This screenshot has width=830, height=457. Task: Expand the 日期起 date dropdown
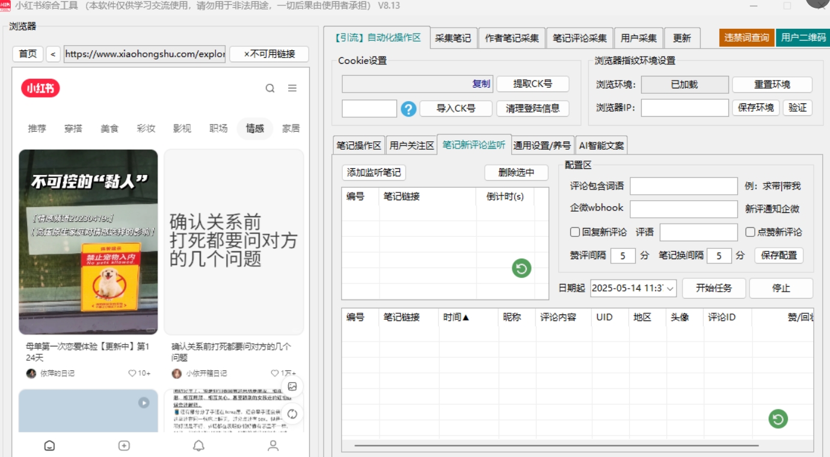coord(671,288)
